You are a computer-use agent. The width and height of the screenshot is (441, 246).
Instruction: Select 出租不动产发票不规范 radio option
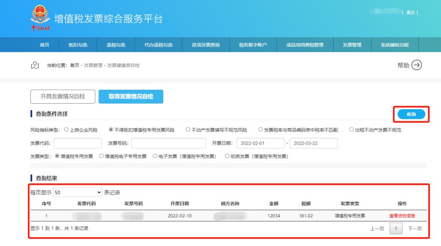(x=351, y=130)
